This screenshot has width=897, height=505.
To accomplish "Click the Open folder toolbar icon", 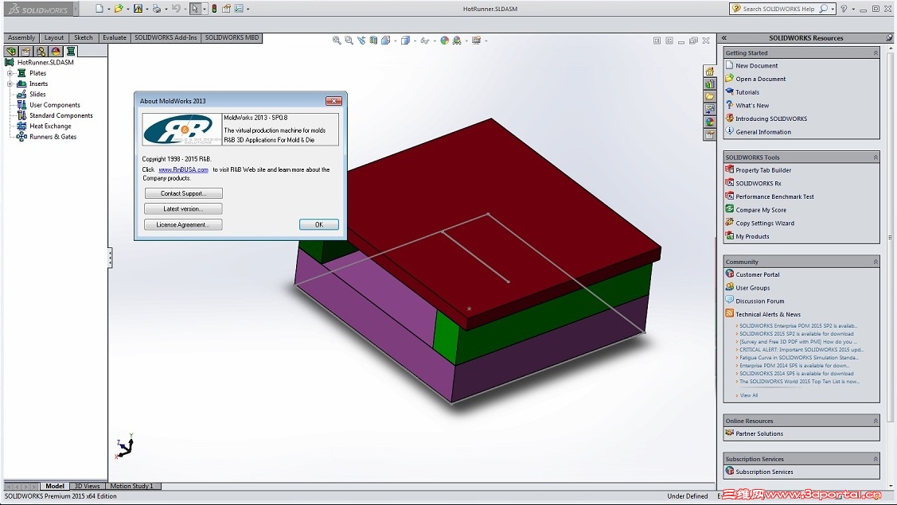I will click(x=118, y=9).
